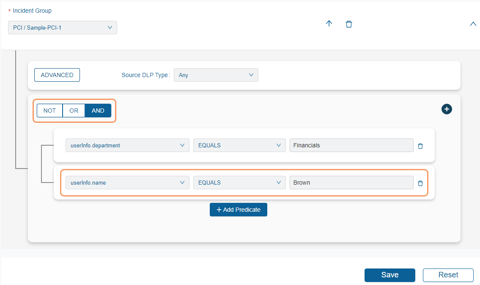
Task: Click the upload arrow icon above the rule
Action: click(329, 24)
